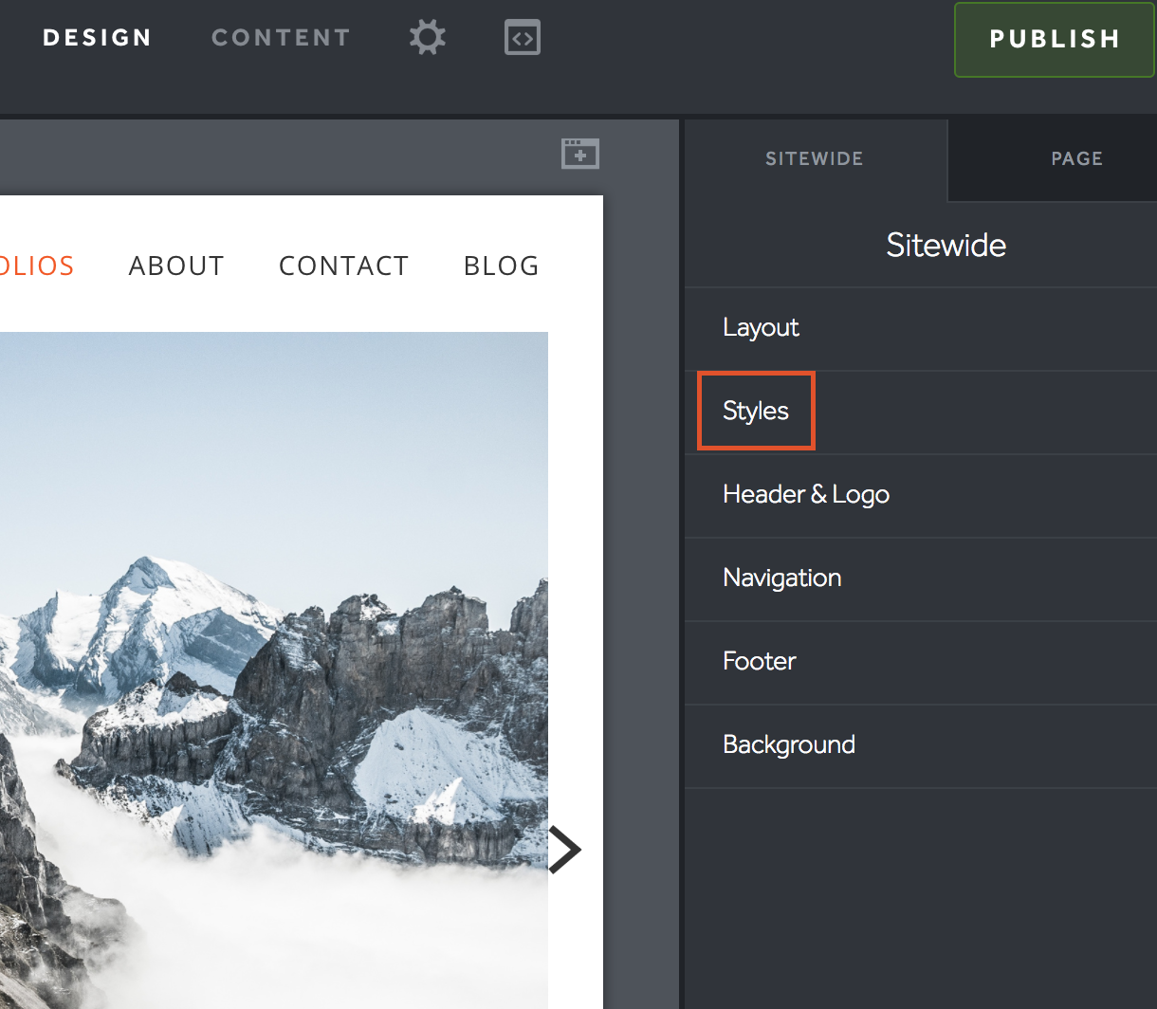Viewport: 1157px width, 1009px height.
Task: Open the Background settings
Action: coord(788,745)
